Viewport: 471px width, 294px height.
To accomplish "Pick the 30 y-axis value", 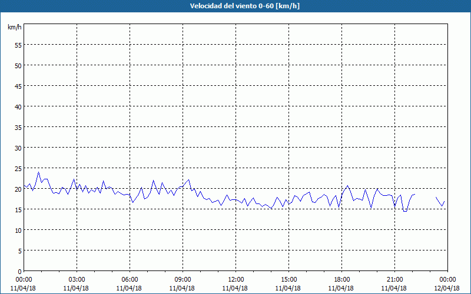I will [18, 149].
